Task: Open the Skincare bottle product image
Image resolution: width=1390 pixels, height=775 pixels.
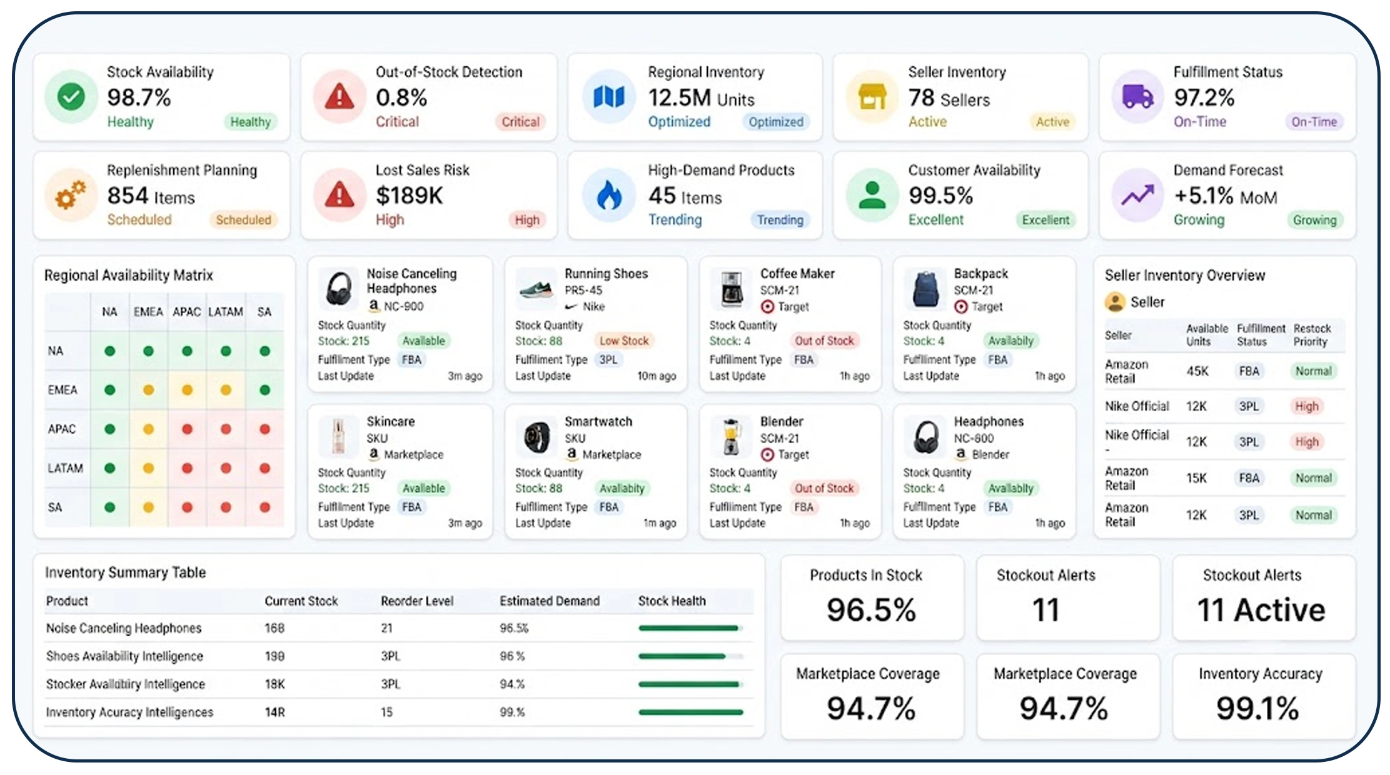Action: pyautogui.click(x=338, y=436)
